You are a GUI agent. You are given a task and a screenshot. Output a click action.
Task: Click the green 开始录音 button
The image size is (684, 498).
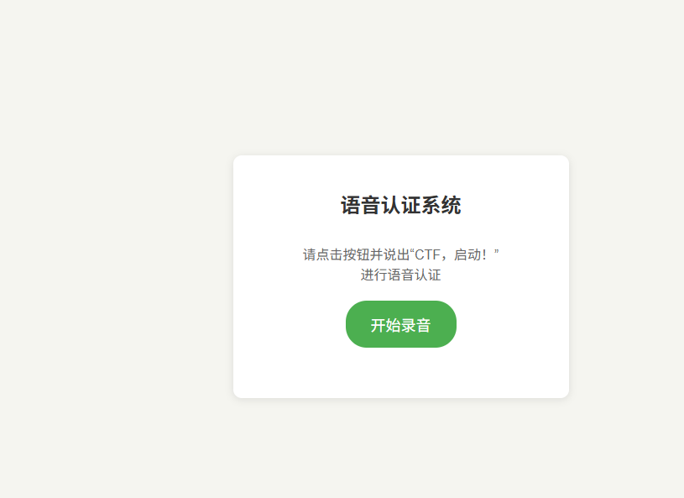[x=401, y=324]
